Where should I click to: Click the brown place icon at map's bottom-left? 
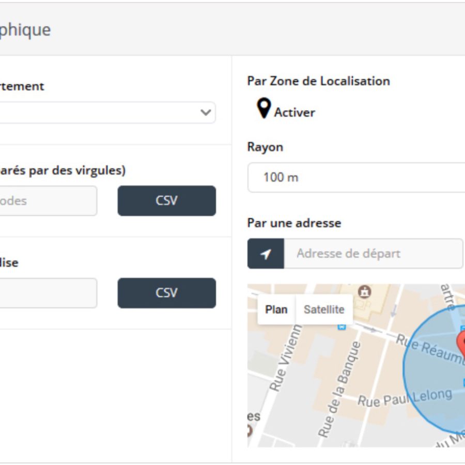click(x=250, y=430)
